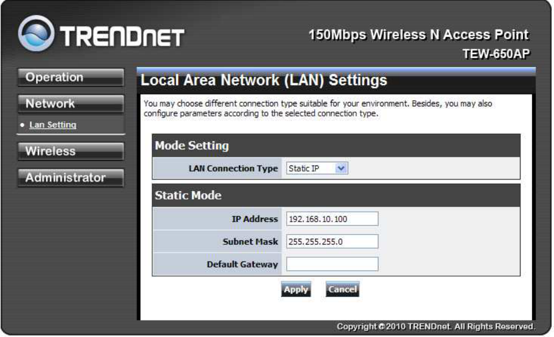Click the Local Area Network Settings title
Viewport: 554px width, 337px height.
[x=264, y=80]
